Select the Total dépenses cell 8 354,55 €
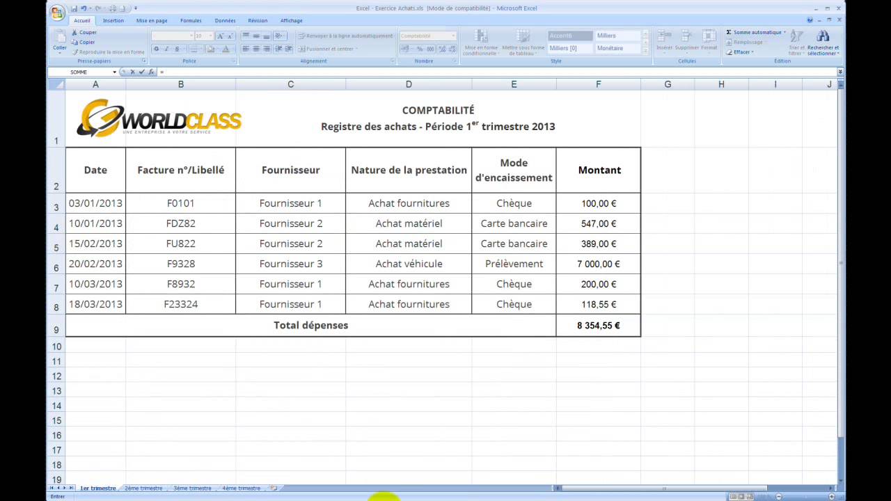The image size is (891, 501). pyautogui.click(x=598, y=325)
